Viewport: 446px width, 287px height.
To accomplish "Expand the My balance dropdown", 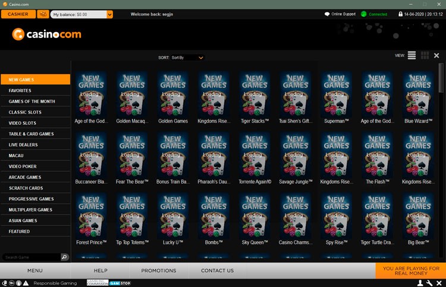I will tap(109, 14).
